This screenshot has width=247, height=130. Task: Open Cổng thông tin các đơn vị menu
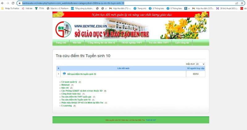click(x=101, y=43)
